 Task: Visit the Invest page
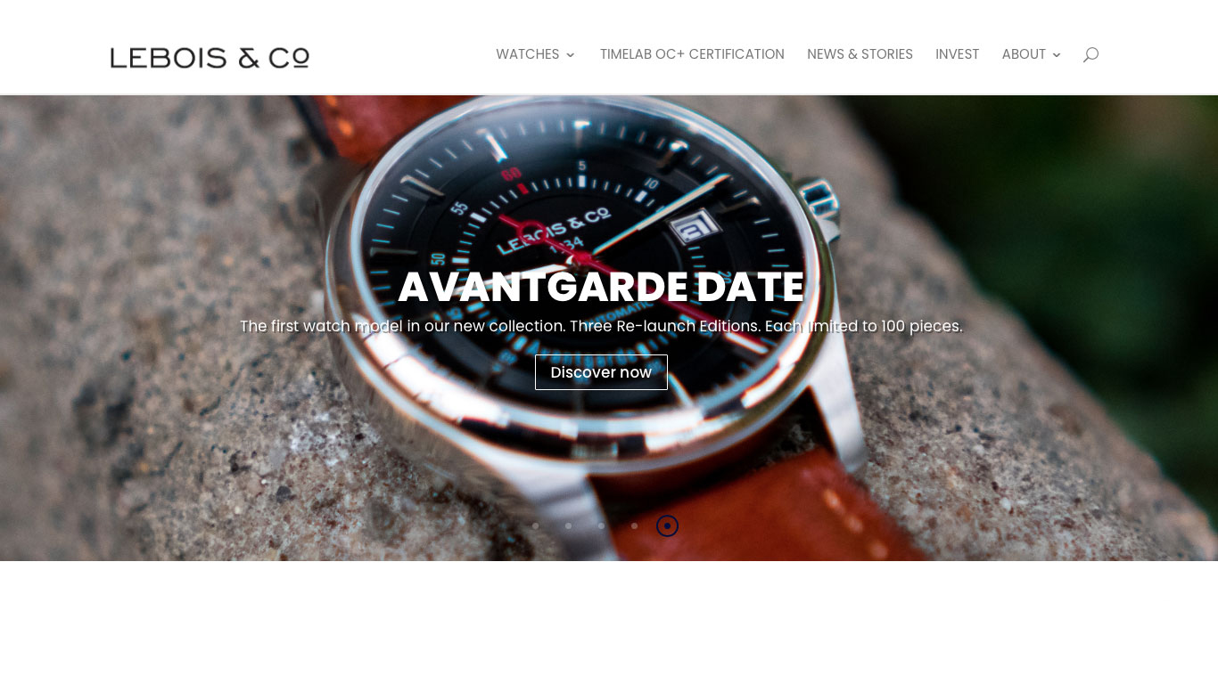(957, 54)
